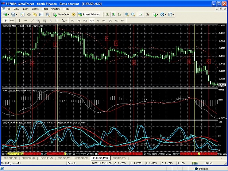Screen dimensions: 228x171
Task: Select the Crosshair tool
Action: coord(12,21)
